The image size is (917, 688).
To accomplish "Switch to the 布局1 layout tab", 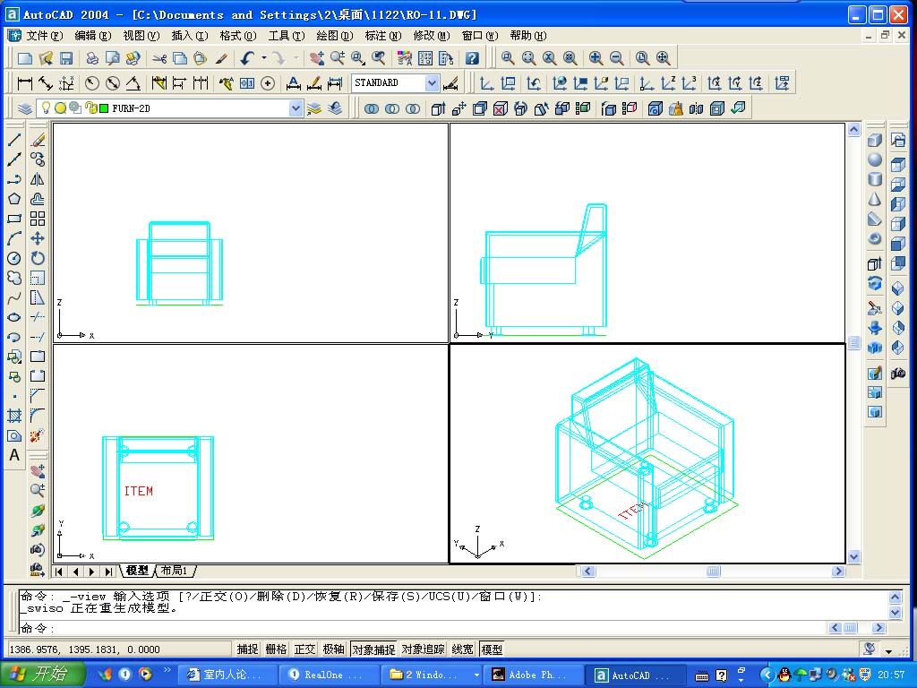I will [175, 571].
